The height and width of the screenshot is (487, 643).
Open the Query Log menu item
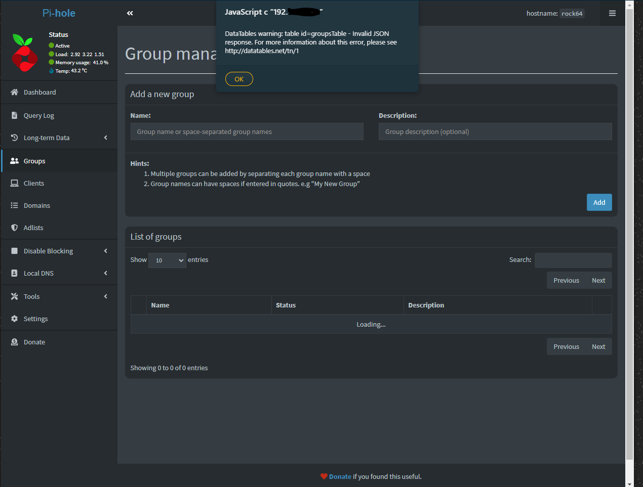coord(59,115)
